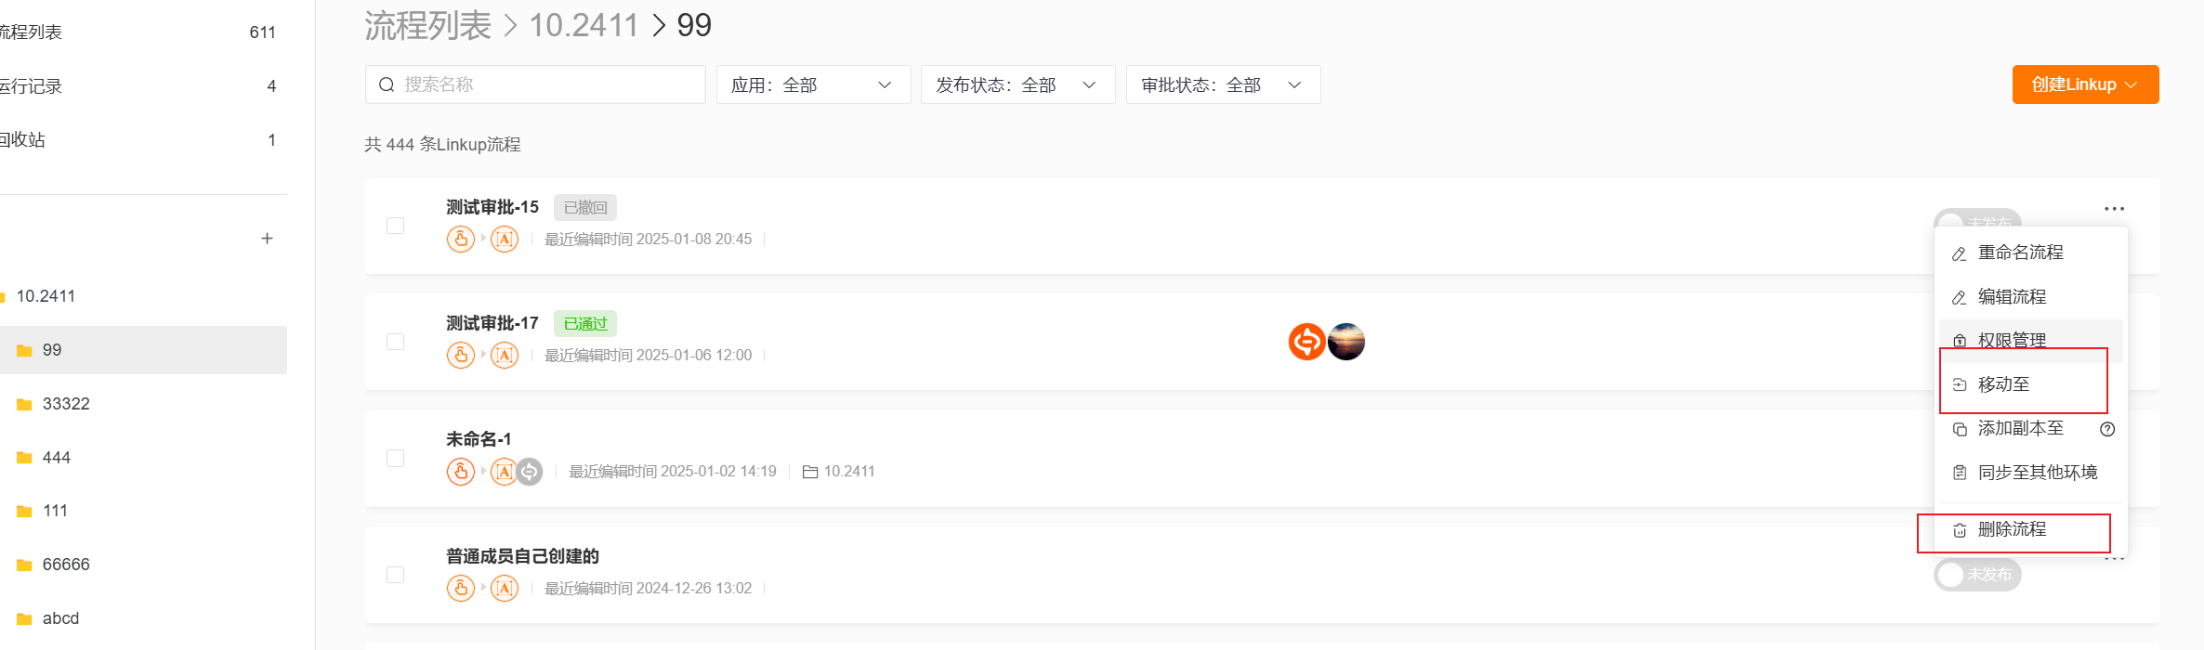Click the plus icon to add folder
Image resolution: width=2204 pixels, height=650 pixels.
[x=267, y=239]
